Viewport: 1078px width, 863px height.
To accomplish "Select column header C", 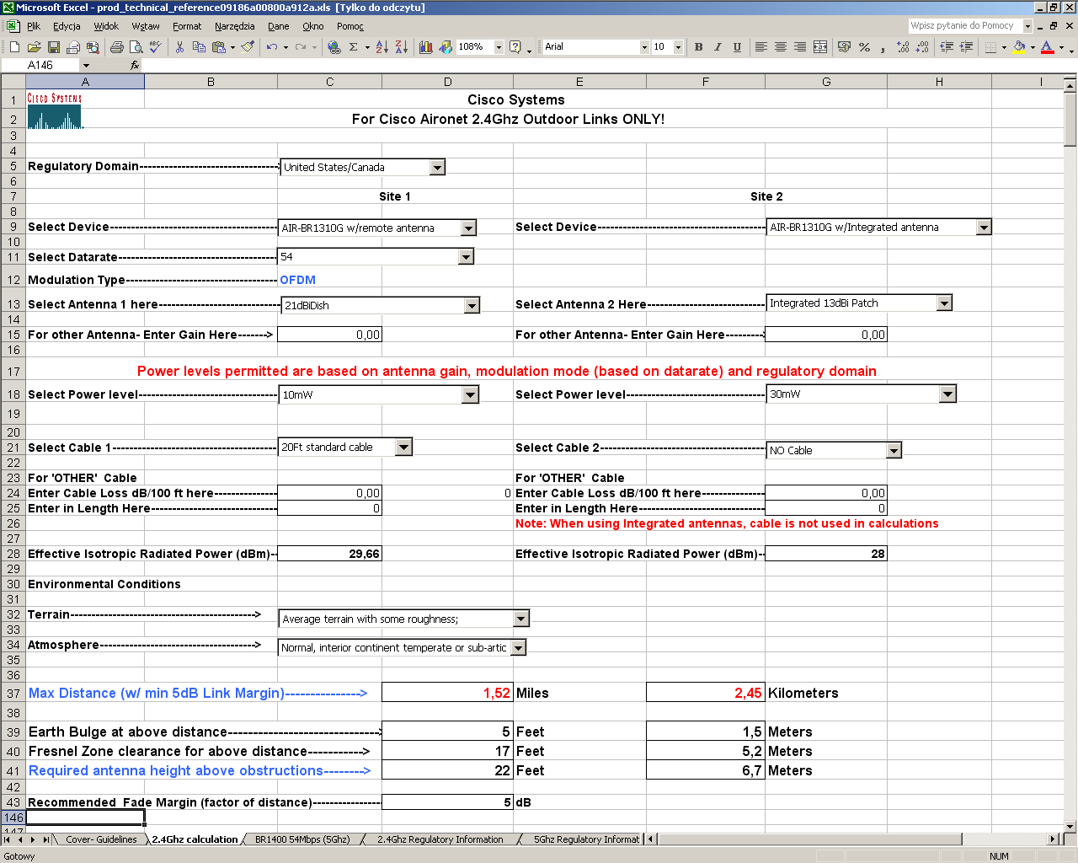I will 329,82.
